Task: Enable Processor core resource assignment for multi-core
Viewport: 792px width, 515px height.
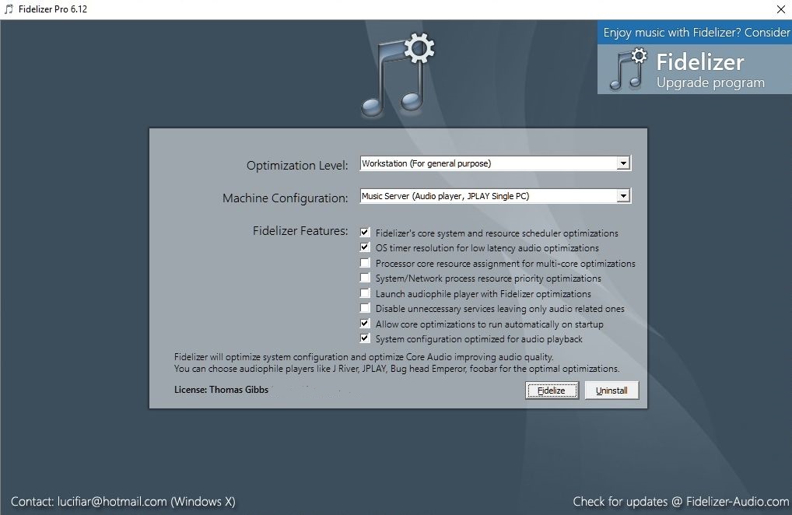Action: [x=365, y=262]
